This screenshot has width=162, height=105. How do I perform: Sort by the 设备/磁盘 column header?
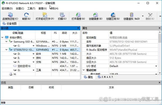[x=18, y=33]
